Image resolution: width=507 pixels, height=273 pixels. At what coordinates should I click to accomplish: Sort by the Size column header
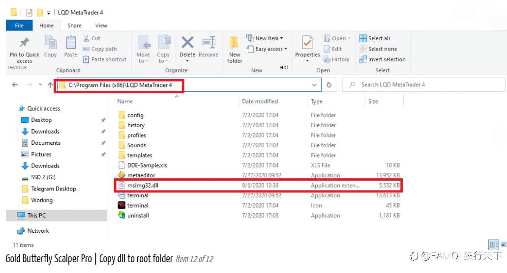pyautogui.click(x=373, y=101)
